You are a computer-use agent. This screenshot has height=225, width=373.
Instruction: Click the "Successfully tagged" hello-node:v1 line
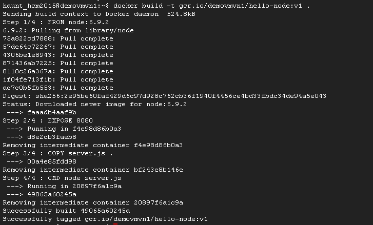coord(105,219)
